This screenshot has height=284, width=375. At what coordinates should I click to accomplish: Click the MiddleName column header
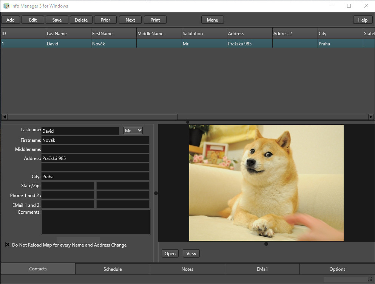click(x=159, y=34)
